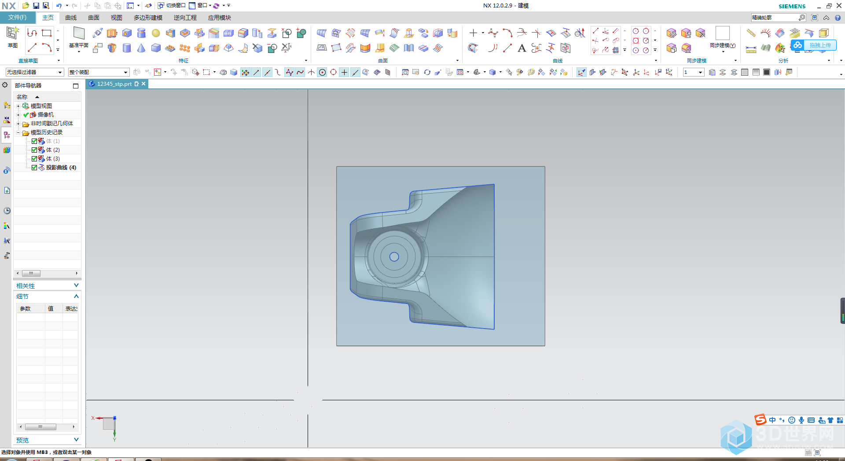845x461 pixels.
Task: Toggle the End Point snap option
Action: coord(256,72)
